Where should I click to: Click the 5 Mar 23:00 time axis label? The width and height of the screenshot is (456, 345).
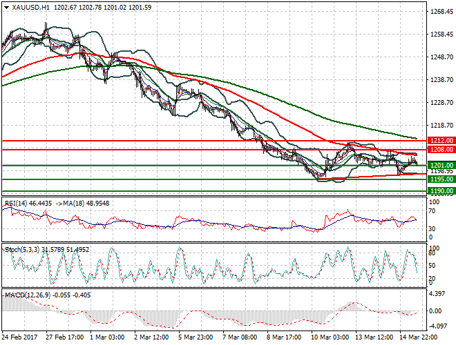(198, 339)
